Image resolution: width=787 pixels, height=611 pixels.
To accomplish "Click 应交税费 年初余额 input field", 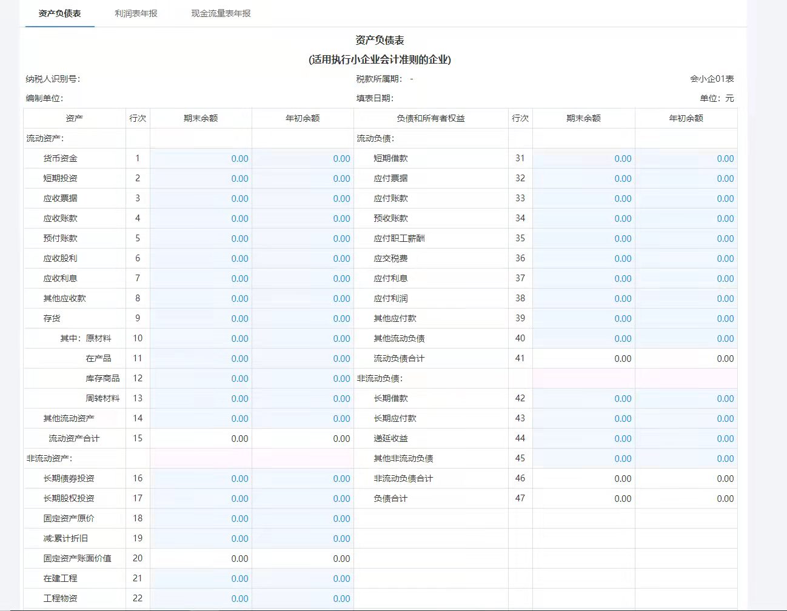I will pyautogui.click(x=686, y=259).
